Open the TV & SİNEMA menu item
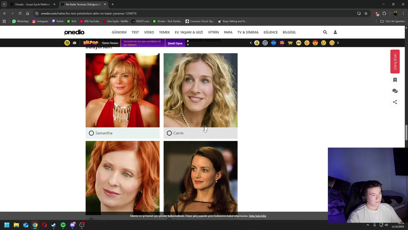Viewport: 408px width, 230px height. pos(248,32)
